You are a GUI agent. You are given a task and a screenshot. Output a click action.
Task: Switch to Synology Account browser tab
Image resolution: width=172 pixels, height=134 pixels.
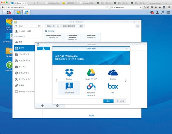[x=155, y=3]
